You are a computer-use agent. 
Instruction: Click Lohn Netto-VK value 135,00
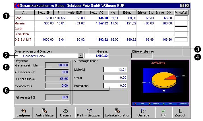tap(103, 18)
